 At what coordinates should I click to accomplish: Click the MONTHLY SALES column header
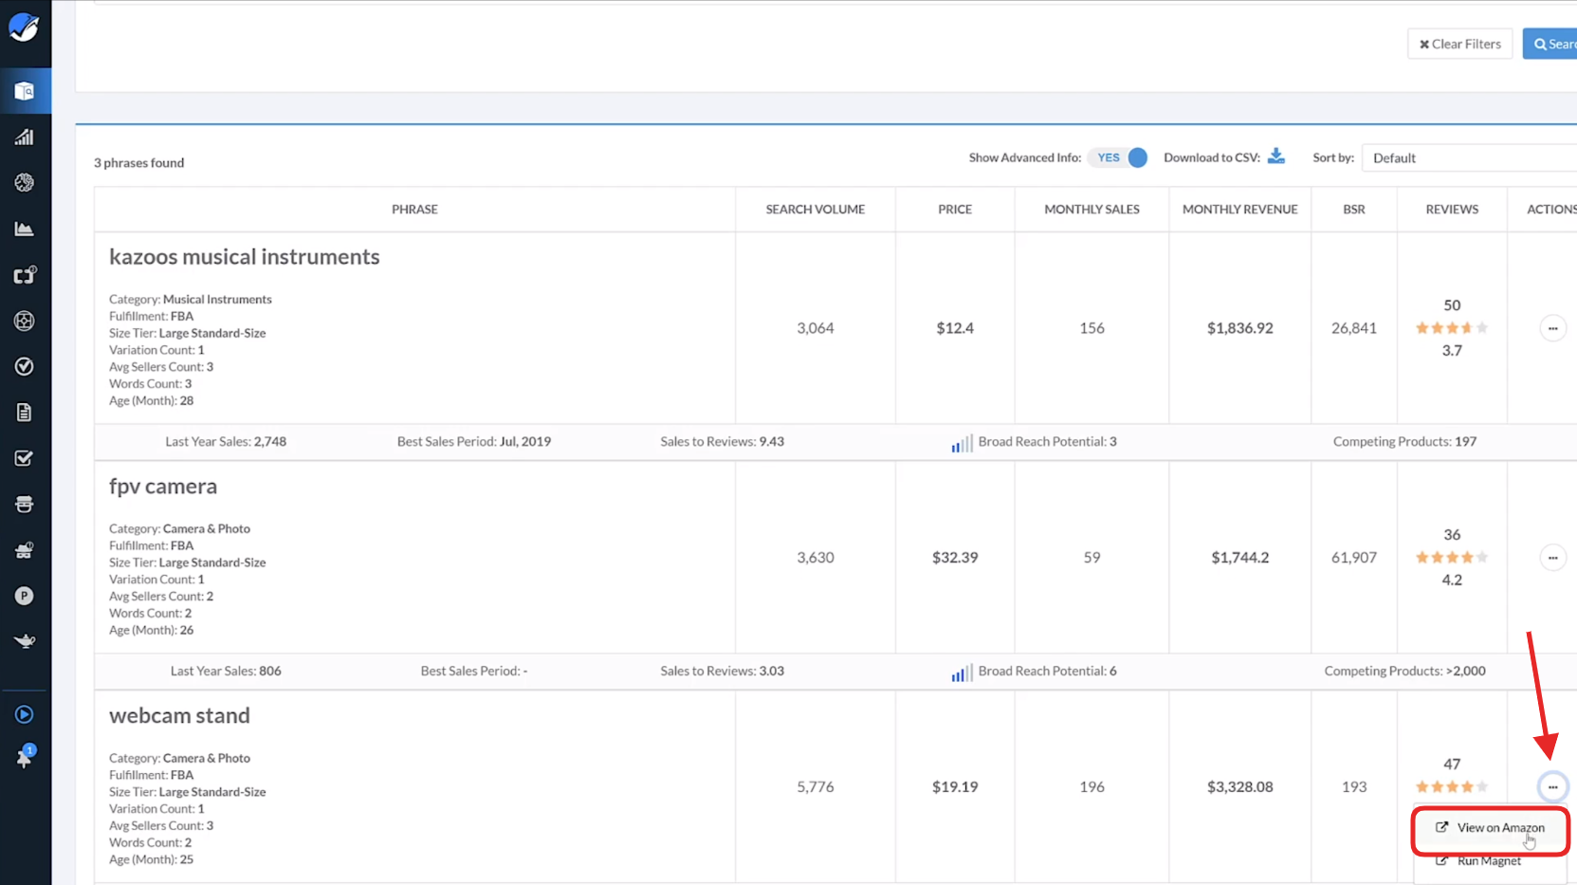pyautogui.click(x=1091, y=210)
